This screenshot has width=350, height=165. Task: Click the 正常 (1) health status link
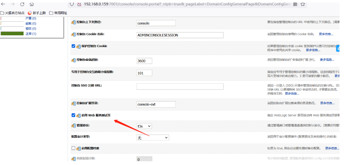coord(31,34)
